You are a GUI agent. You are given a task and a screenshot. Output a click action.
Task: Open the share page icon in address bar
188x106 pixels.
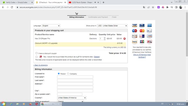point(149,7)
